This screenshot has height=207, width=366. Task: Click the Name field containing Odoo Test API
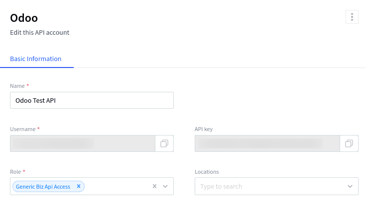92,100
